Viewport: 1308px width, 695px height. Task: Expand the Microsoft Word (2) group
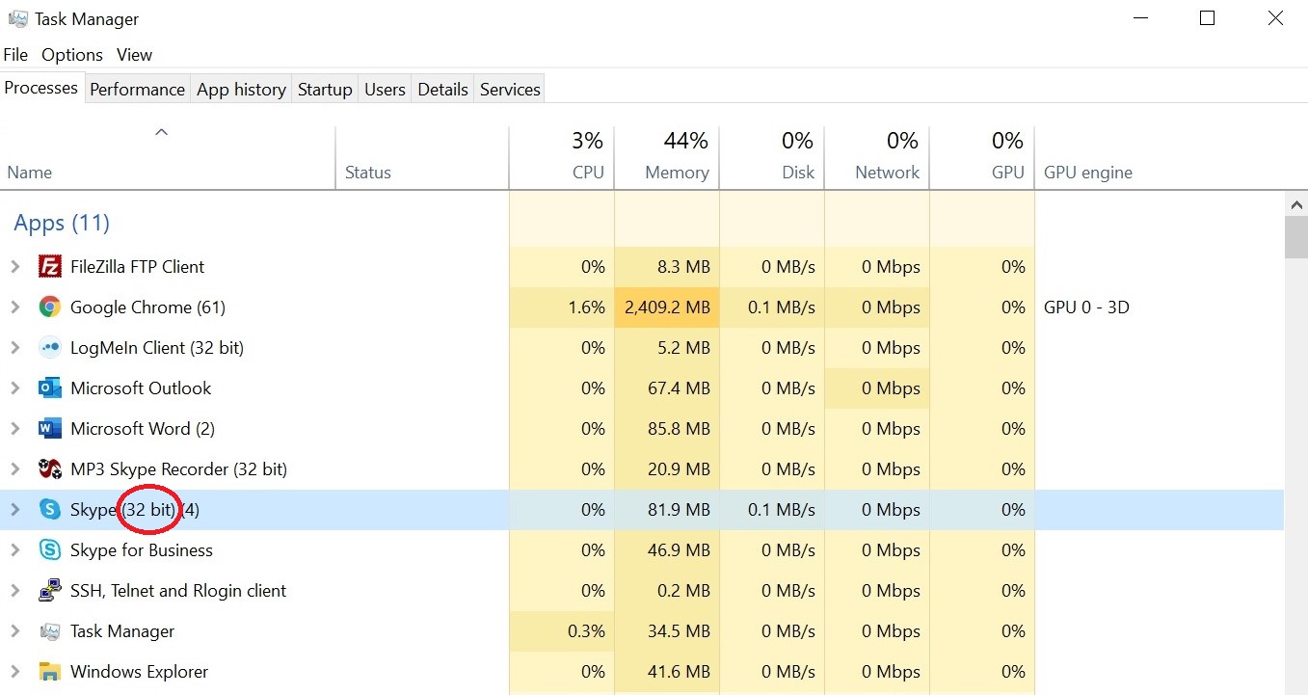14,429
